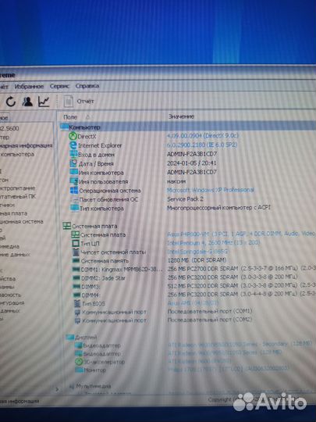Select the 2024-01-05 / 20:41 date value
This screenshot has height=422, width=316.
click(192, 163)
